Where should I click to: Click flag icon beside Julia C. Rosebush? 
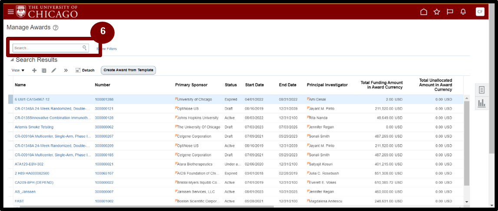coord(308,173)
